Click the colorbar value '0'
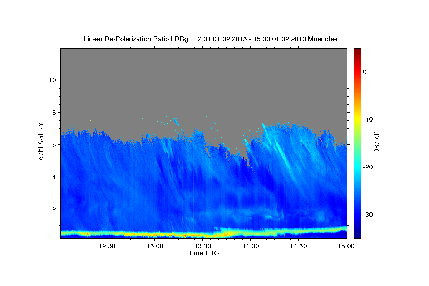Viewport: 429px width, 286px height. [x=365, y=72]
